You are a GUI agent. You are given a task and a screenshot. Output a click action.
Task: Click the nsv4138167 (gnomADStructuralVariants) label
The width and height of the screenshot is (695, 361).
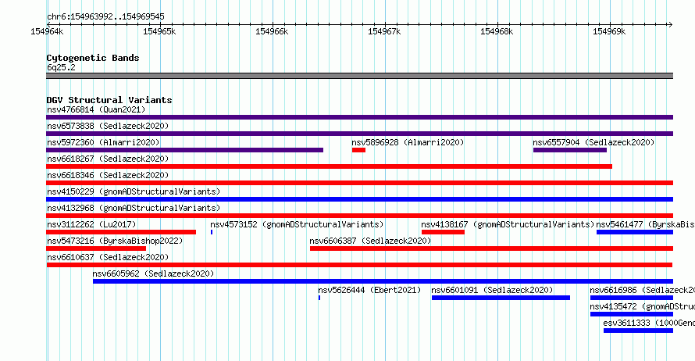pyautogui.click(x=508, y=224)
